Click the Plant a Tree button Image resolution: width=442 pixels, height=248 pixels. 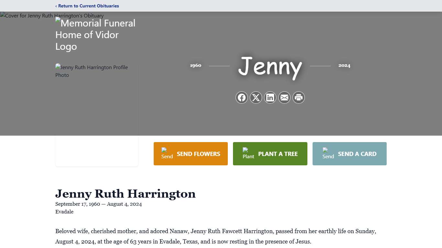point(270,154)
